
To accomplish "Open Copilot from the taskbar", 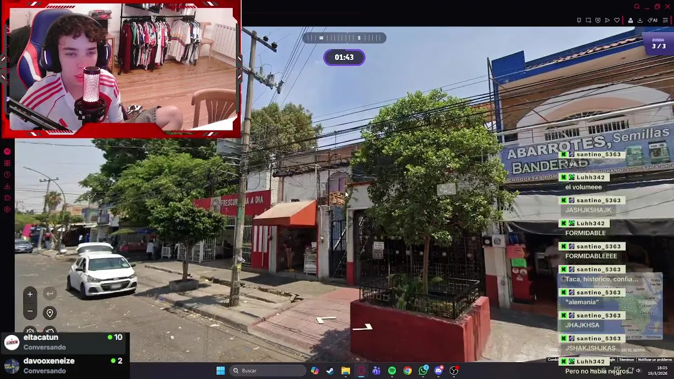I will point(314,371).
